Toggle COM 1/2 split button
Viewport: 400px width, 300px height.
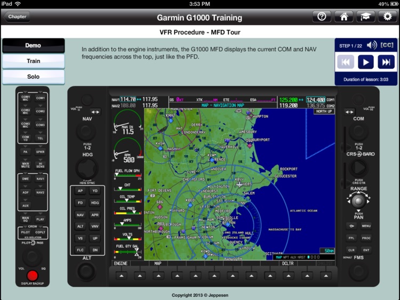coord(25,138)
